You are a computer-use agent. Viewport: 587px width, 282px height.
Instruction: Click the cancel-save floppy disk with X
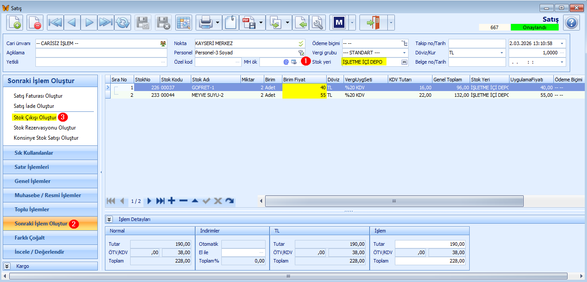163,23
